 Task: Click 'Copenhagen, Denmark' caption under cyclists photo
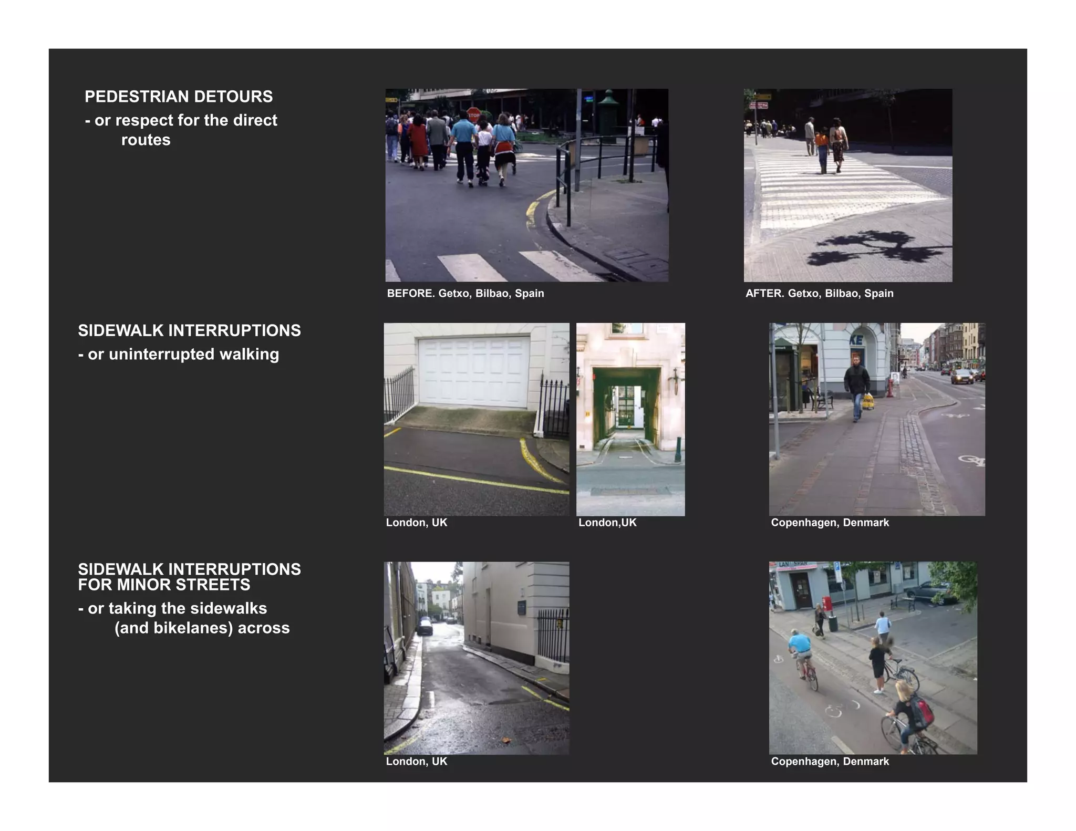tap(830, 762)
